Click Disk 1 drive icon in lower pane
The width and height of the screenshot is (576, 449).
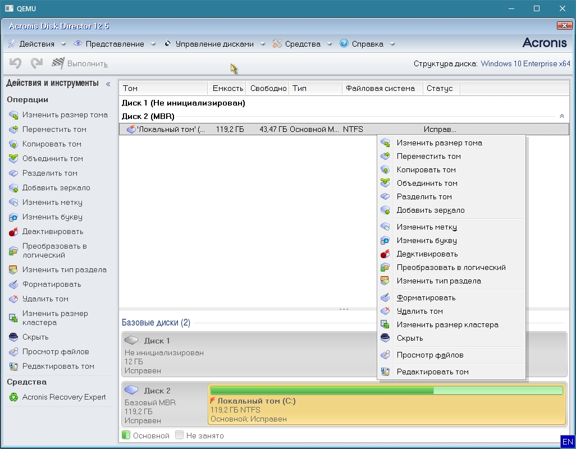(131, 340)
